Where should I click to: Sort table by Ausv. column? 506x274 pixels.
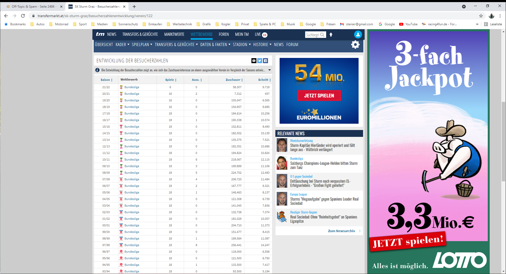197,80
